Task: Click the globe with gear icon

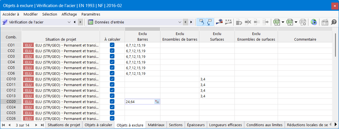Action: click(x=313, y=22)
